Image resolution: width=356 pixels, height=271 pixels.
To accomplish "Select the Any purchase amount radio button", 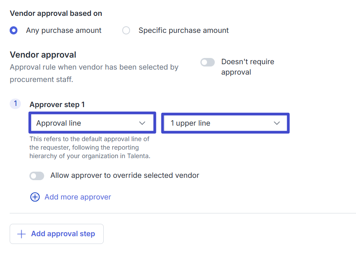I will tap(14, 31).
